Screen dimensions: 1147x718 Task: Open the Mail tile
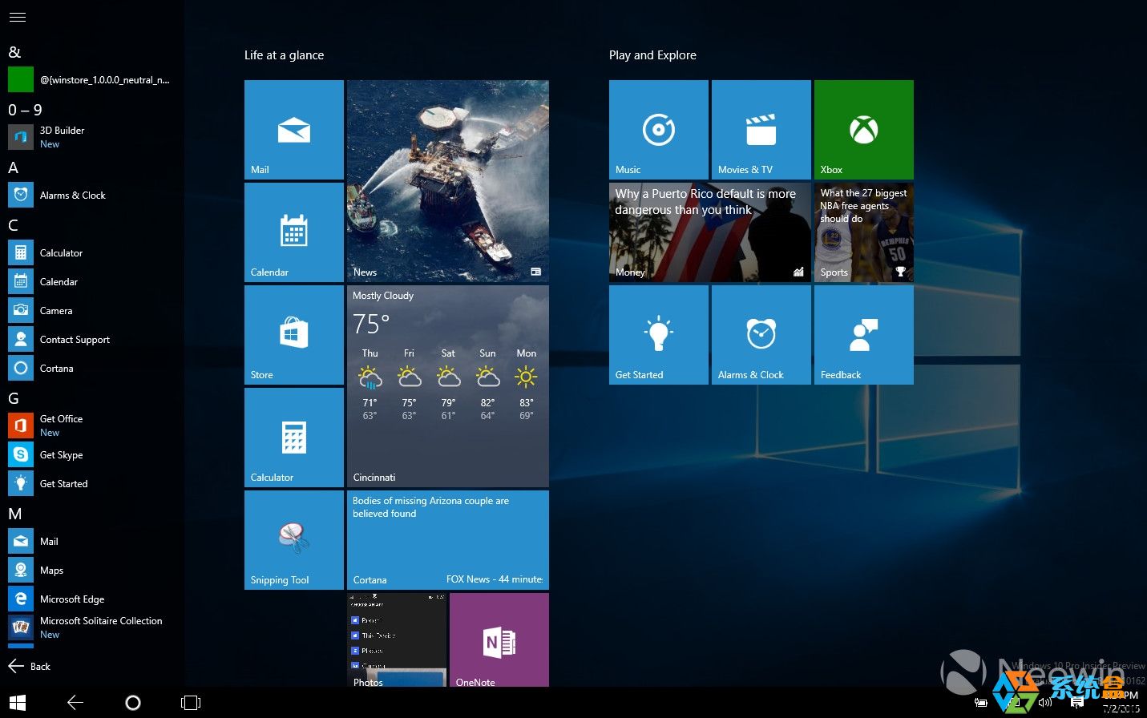(293, 130)
